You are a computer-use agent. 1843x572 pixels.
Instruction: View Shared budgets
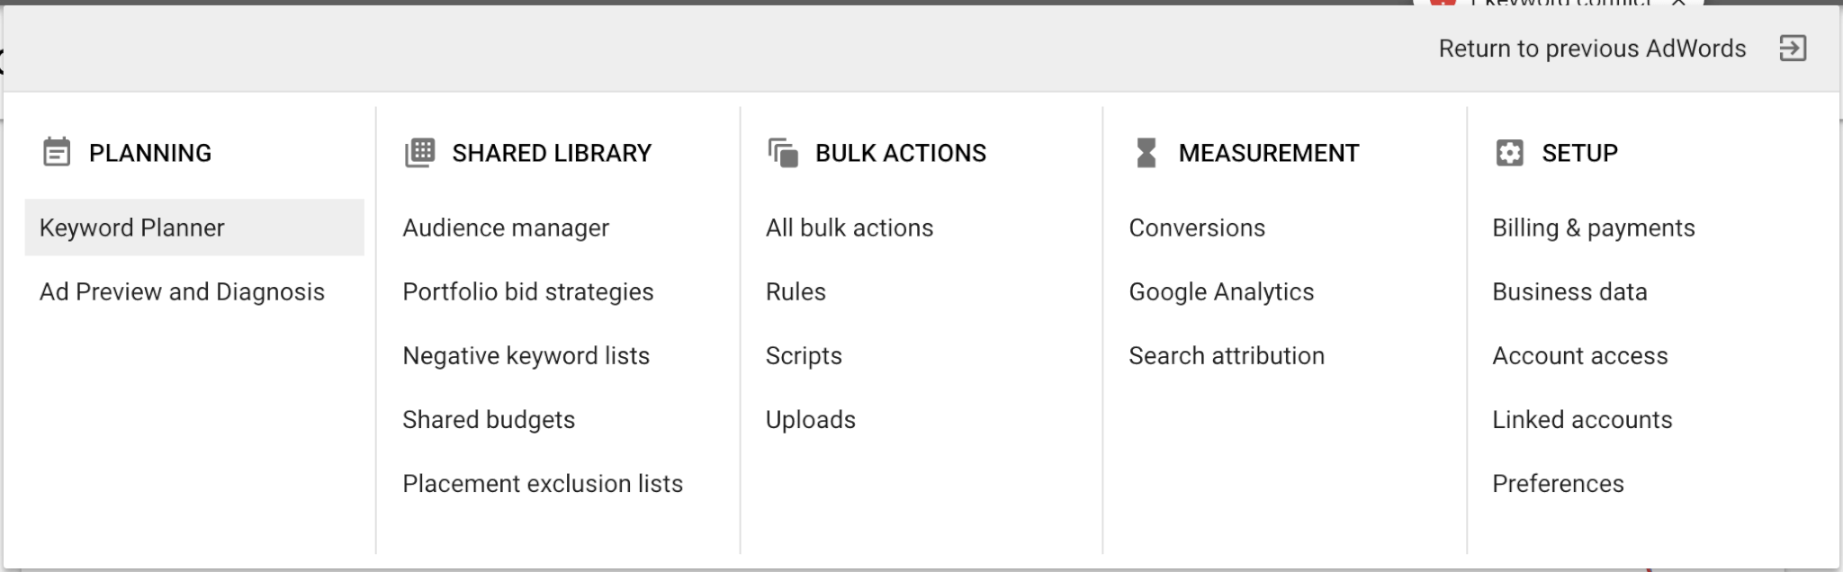[489, 419]
